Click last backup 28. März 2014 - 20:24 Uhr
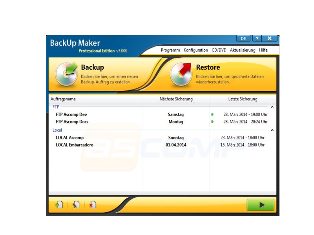Viewport: 314px width, 235px height. (x=246, y=122)
